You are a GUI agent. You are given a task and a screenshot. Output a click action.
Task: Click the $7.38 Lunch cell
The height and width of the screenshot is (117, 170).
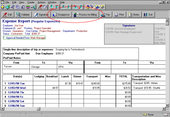point(65,83)
